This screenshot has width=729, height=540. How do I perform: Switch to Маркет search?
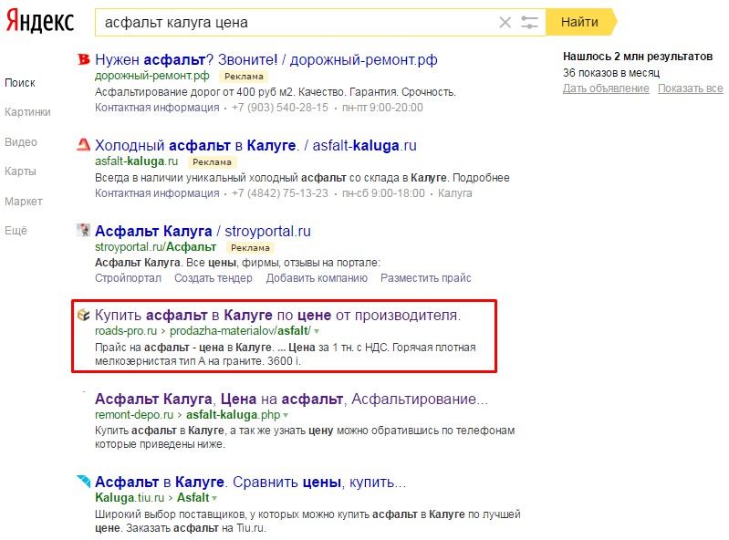tap(24, 202)
